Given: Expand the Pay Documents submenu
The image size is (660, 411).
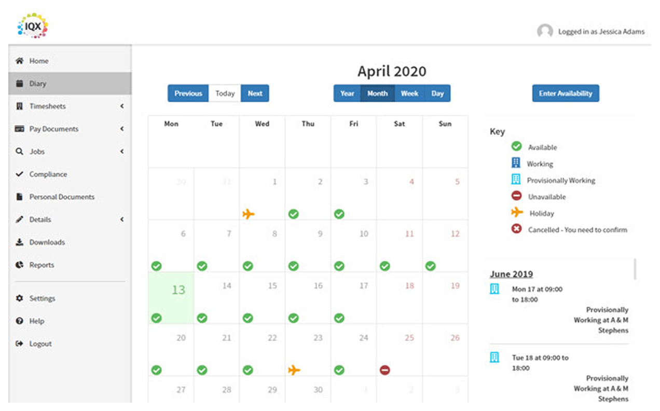Looking at the screenshot, I should tap(122, 129).
